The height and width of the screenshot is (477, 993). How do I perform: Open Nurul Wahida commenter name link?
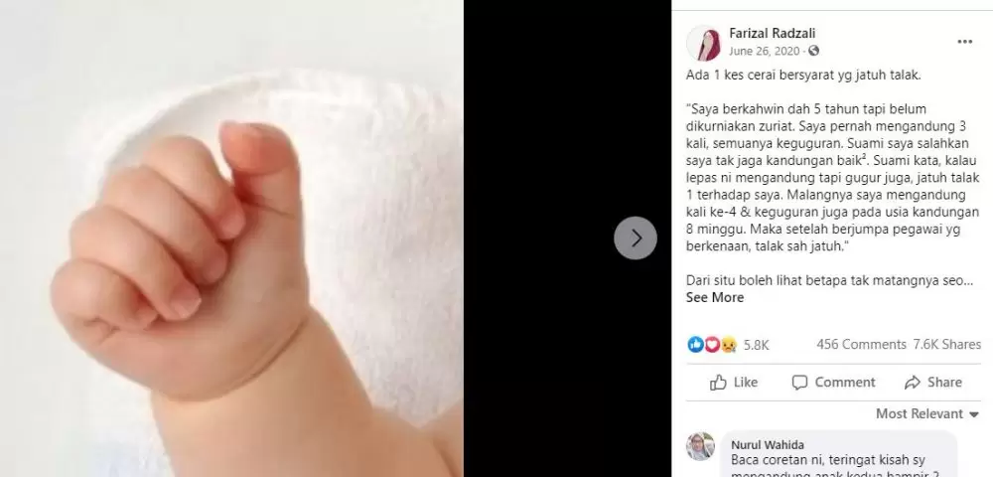[767, 444]
